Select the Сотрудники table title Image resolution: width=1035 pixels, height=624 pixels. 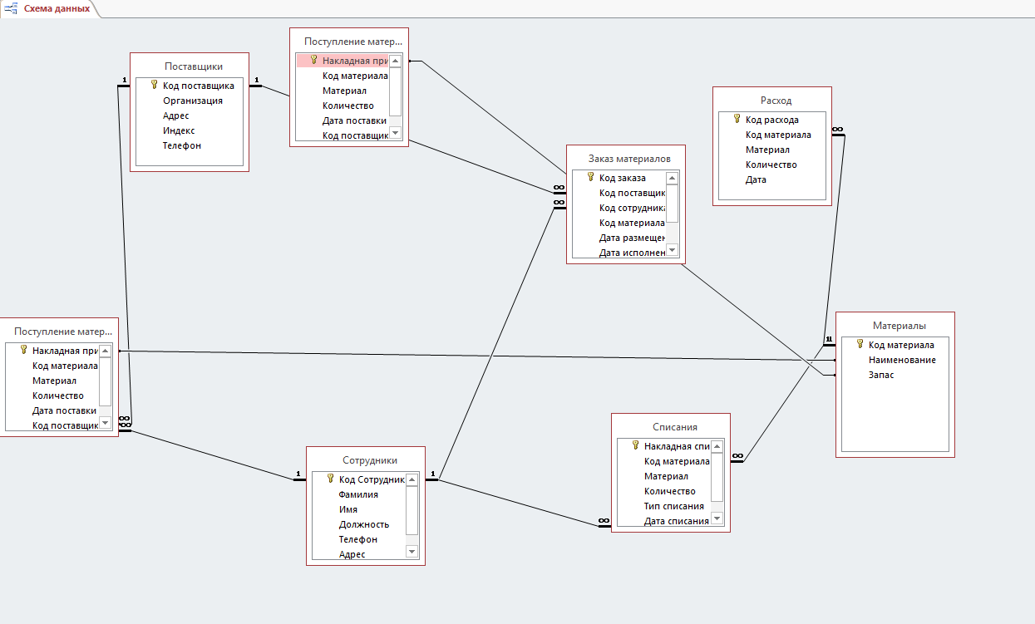click(x=370, y=460)
